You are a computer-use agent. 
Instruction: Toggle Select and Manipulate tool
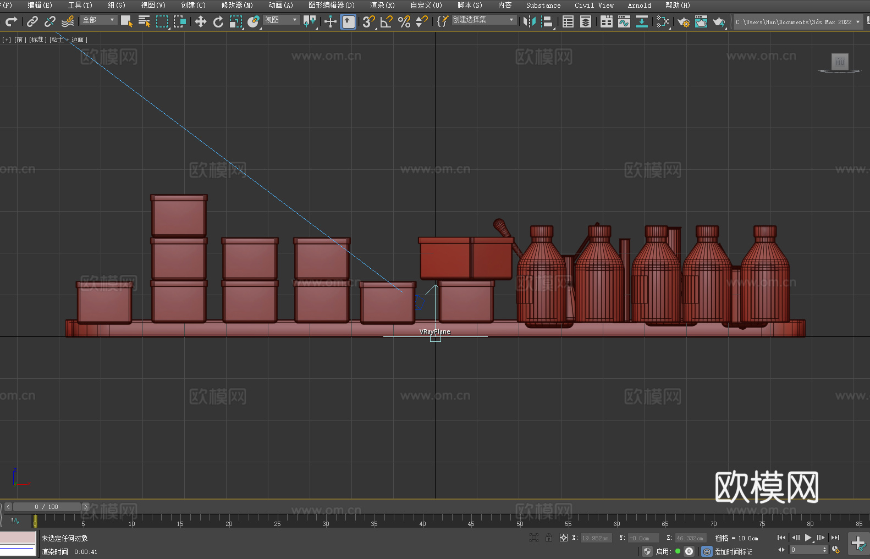pos(331,21)
